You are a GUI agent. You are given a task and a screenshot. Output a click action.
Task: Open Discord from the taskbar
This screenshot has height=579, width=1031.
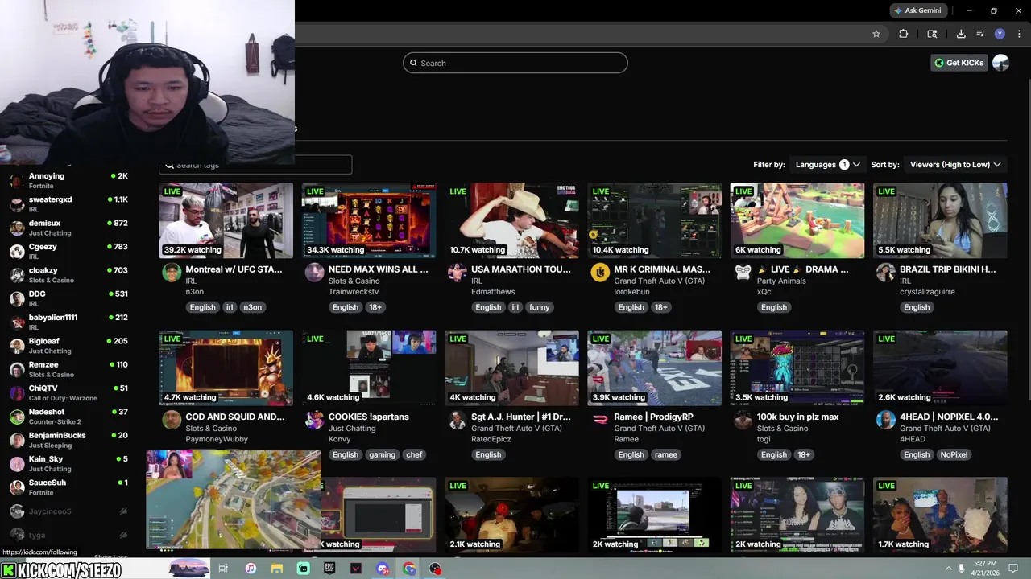pyautogui.click(x=383, y=569)
